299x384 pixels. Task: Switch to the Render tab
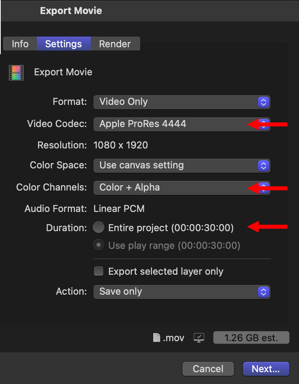point(115,44)
